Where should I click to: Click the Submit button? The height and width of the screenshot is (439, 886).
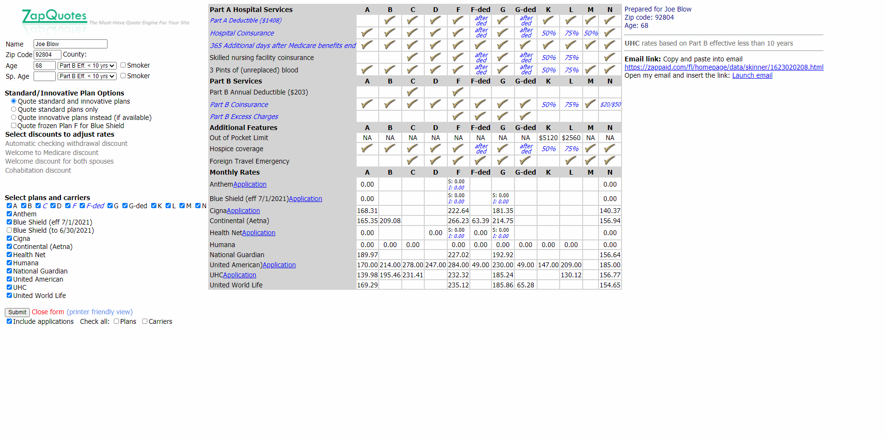pyautogui.click(x=17, y=312)
